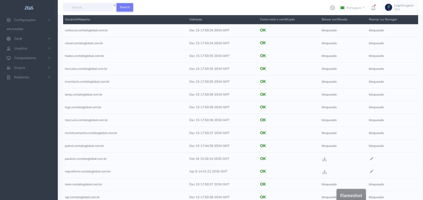Open the Portugues language dropdown
The width and height of the screenshot is (423, 200).
point(352,8)
